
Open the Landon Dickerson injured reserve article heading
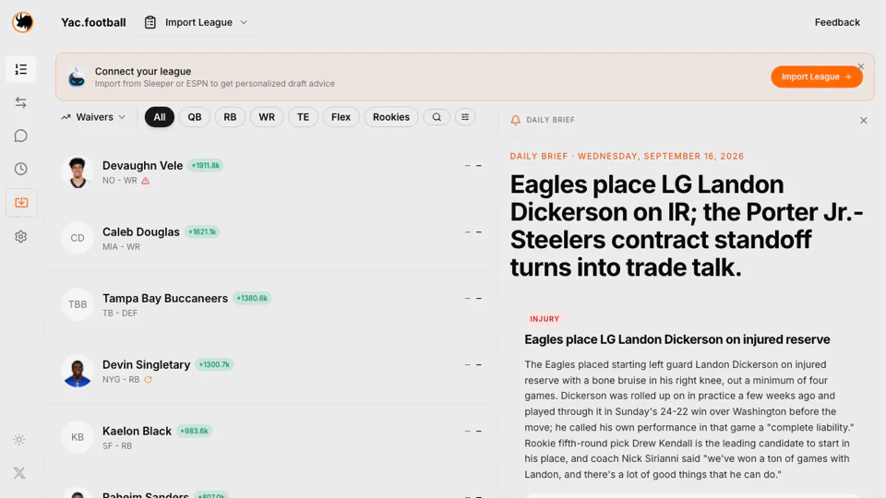[676, 339]
